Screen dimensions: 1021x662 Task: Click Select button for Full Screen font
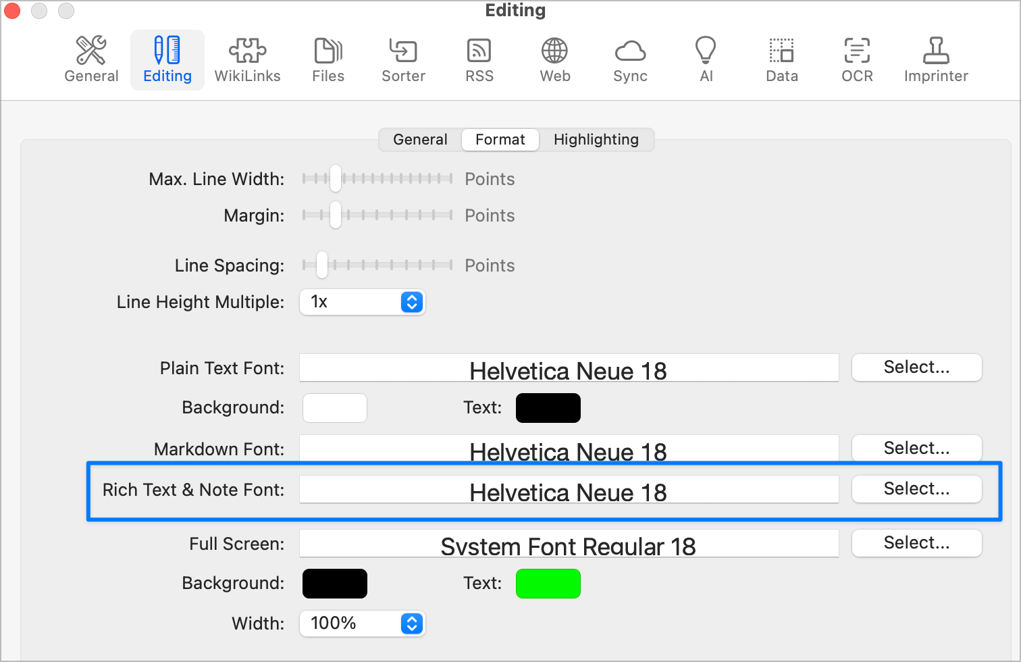(916, 543)
